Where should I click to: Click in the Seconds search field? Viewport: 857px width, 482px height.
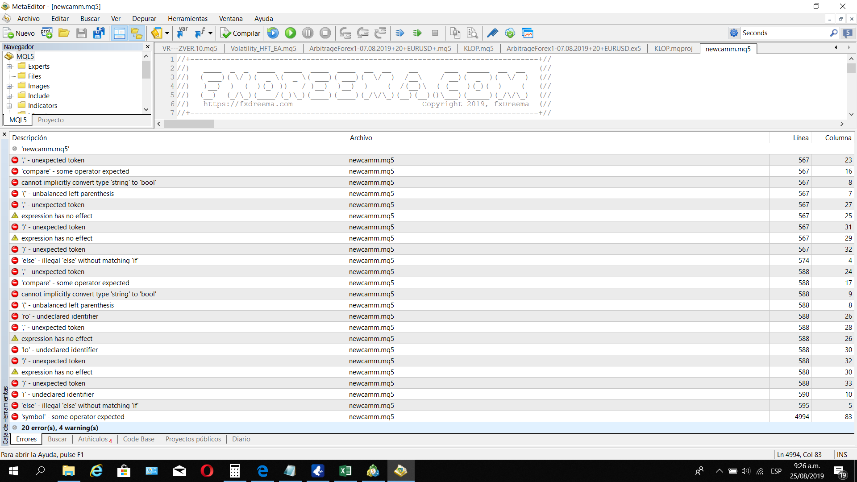coord(785,33)
